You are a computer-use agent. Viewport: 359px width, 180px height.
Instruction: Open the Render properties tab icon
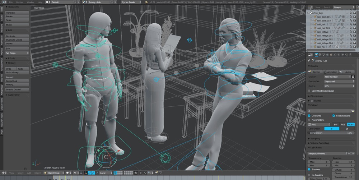[x=316, y=55]
